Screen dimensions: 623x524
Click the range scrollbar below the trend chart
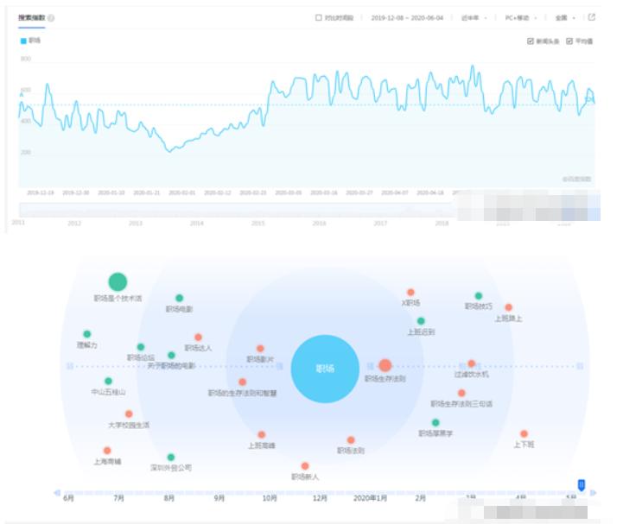point(237,210)
